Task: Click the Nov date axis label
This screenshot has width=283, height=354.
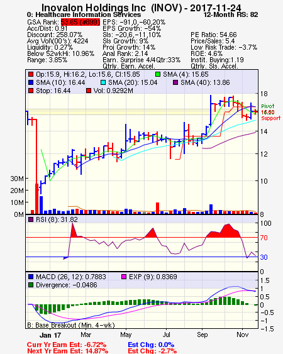Action: [243, 335]
